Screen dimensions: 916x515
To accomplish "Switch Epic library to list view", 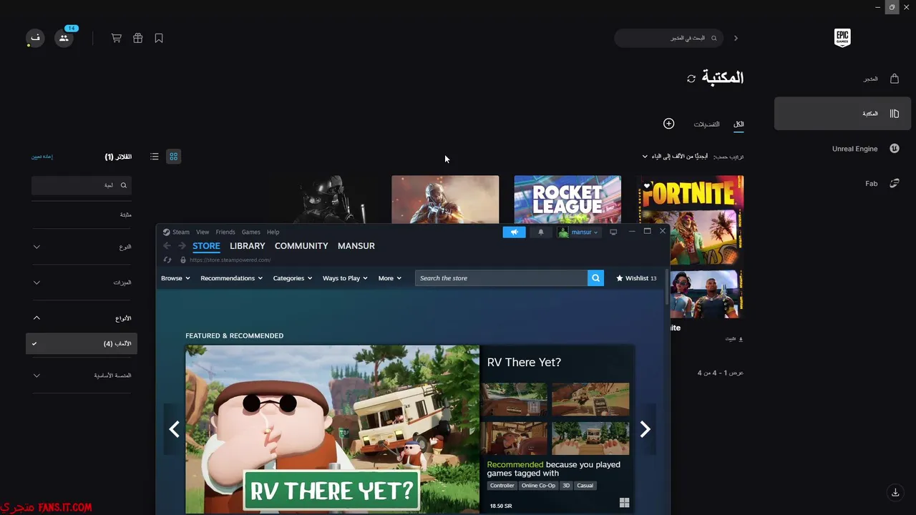I will pyautogui.click(x=155, y=156).
